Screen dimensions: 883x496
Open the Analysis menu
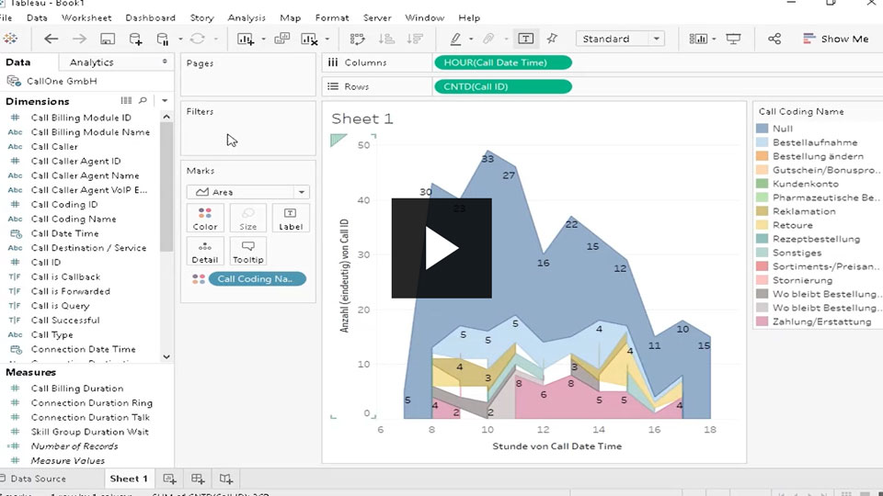[247, 17]
